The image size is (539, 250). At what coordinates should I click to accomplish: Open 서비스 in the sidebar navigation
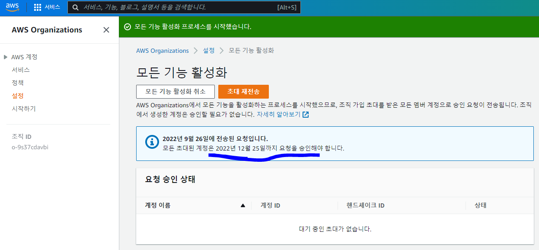click(21, 70)
